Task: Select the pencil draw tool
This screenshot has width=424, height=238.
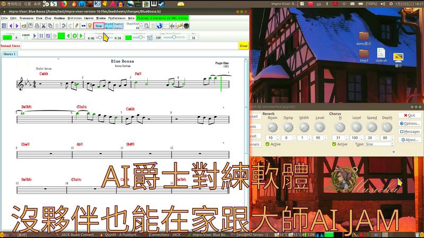Action: tap(77, 25)
